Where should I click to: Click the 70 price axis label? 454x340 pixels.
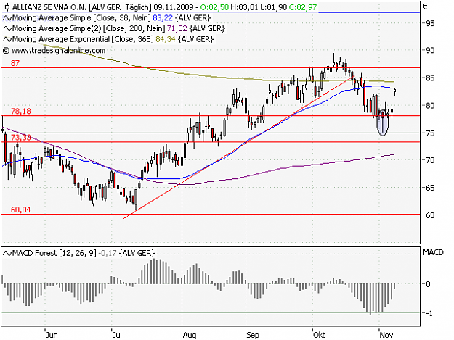point(430,160)
